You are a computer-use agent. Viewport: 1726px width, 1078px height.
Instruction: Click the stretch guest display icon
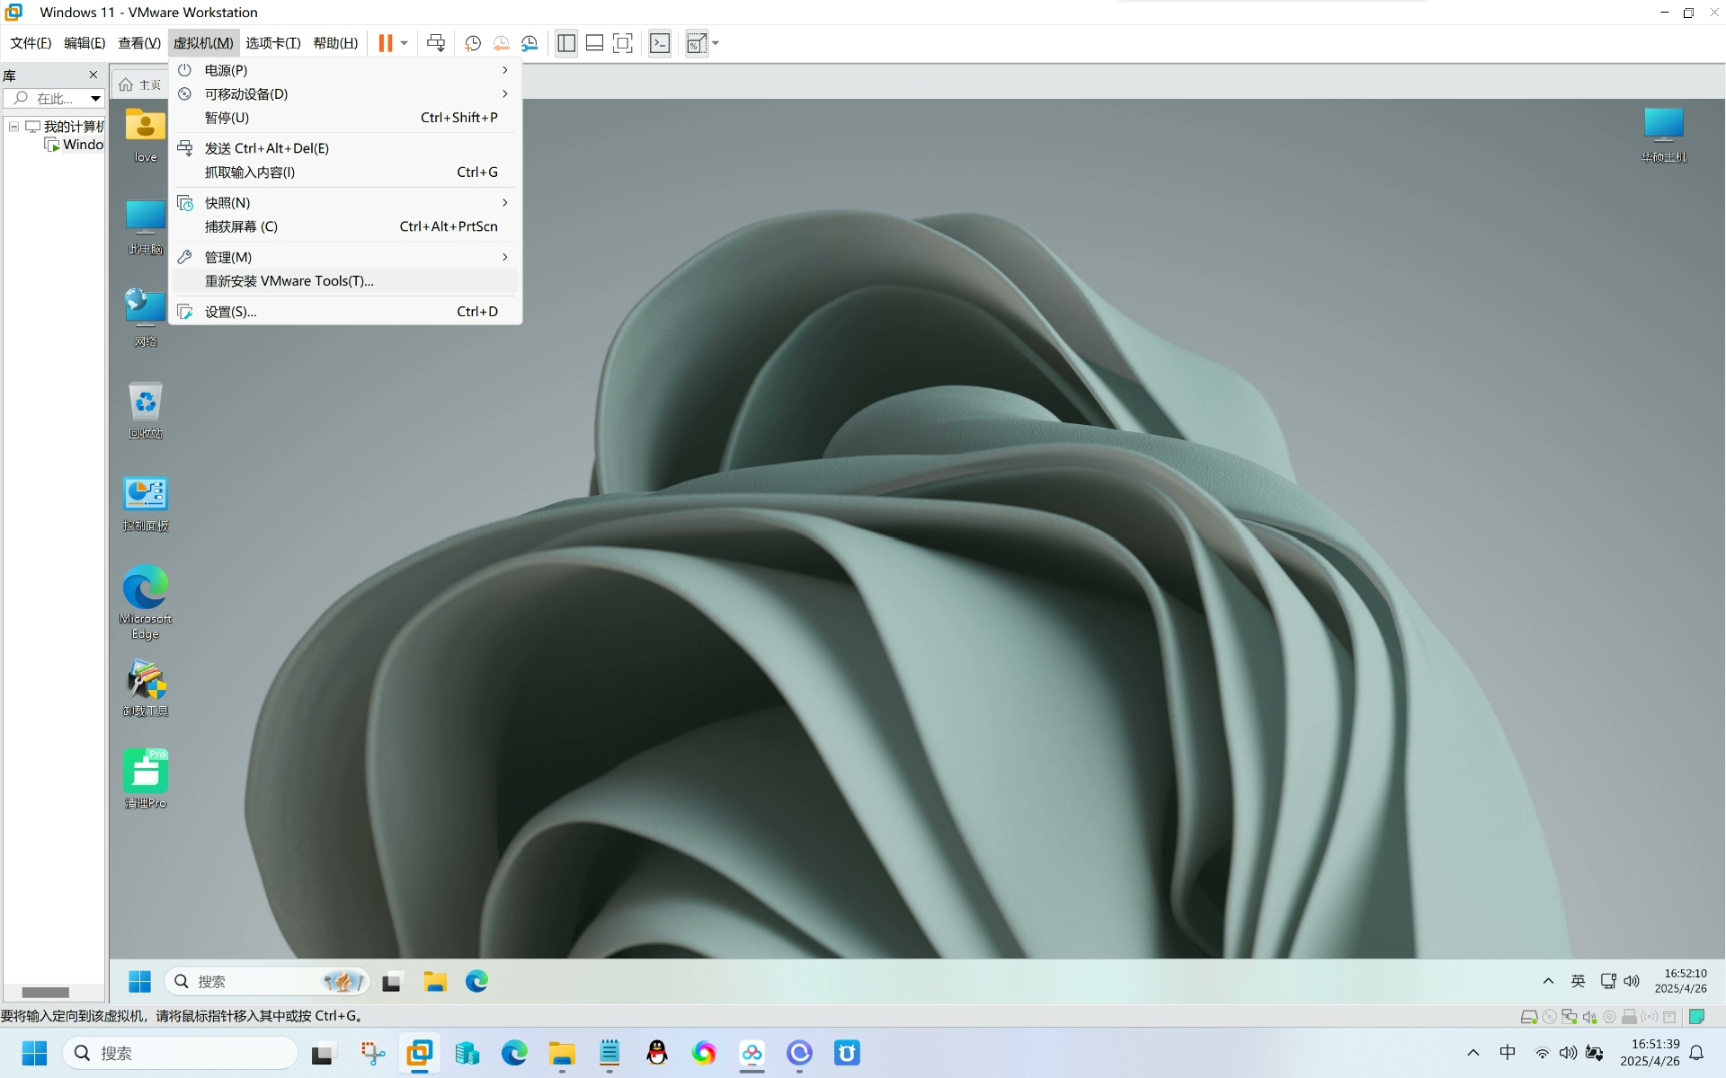(x=697, y=43)
